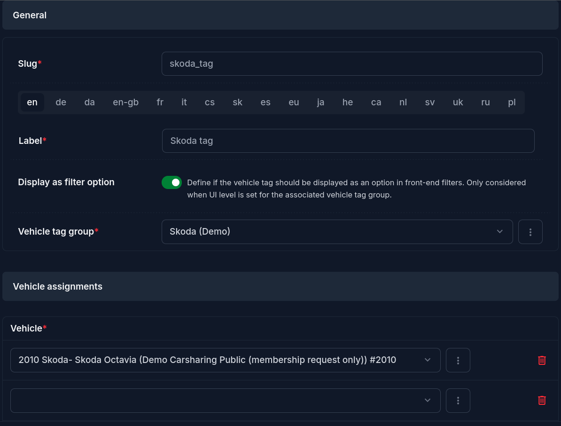Switch to the ca language tab
The width and height of the screenshot is (561, 426).
[x=376, y=103]
